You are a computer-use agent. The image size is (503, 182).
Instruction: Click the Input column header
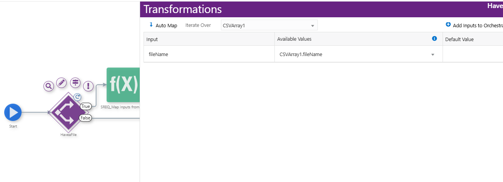coord(209,39)
